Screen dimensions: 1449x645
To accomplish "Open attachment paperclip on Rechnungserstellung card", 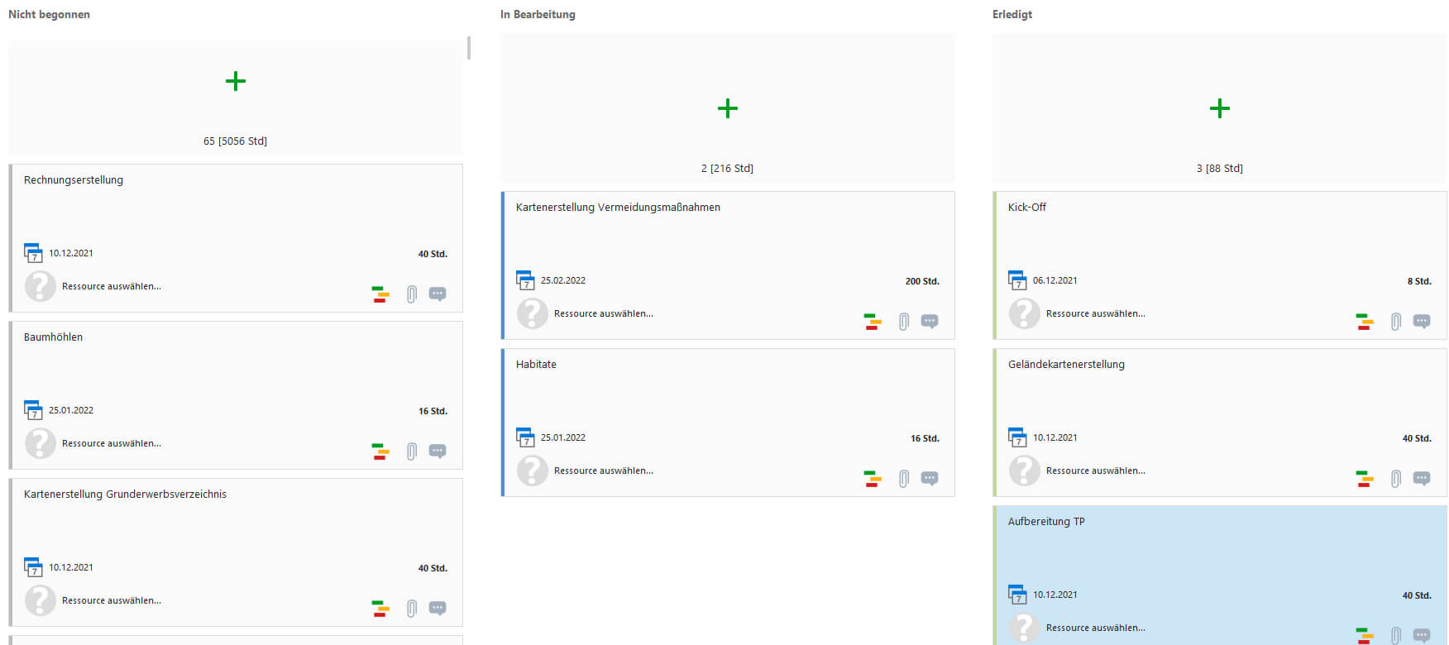I will (411, 294).
